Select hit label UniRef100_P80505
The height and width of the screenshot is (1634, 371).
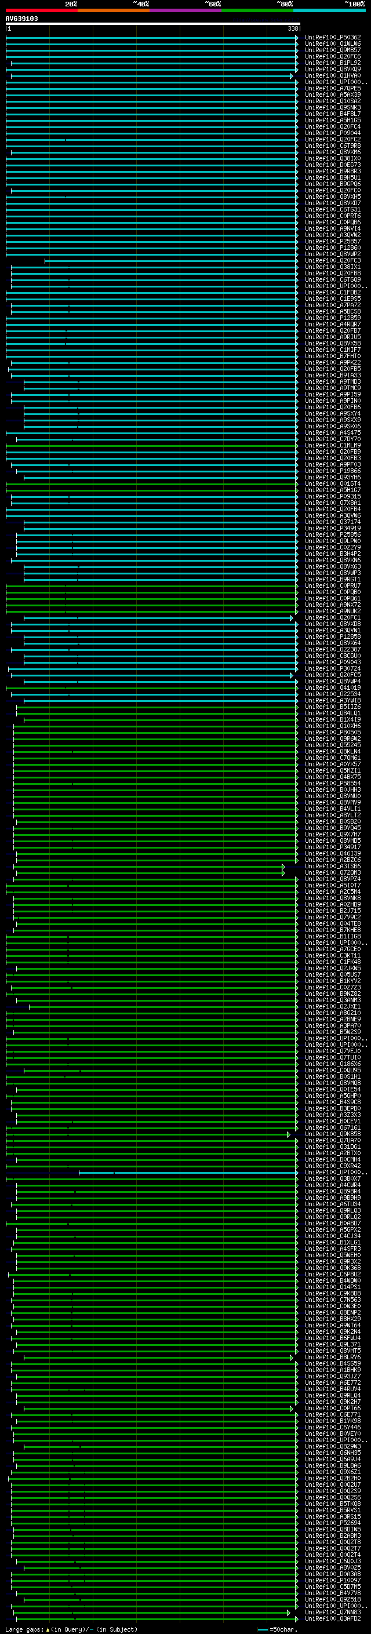pyautogui.click(x=333, y=733)
